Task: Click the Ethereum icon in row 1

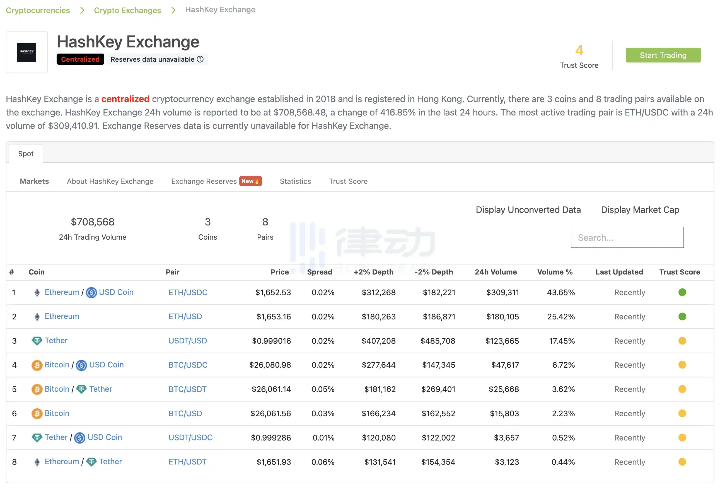Action: tap(37, 292)
